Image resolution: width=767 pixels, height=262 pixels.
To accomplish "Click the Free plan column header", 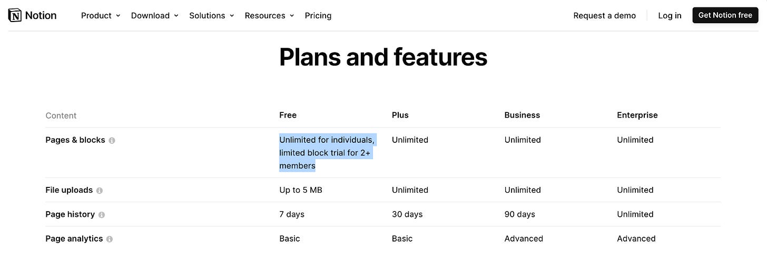I will coord(288,115).
